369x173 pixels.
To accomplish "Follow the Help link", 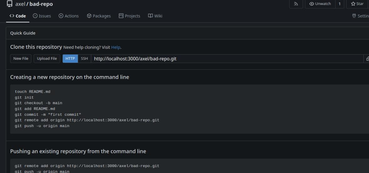I will click(116, 48).
